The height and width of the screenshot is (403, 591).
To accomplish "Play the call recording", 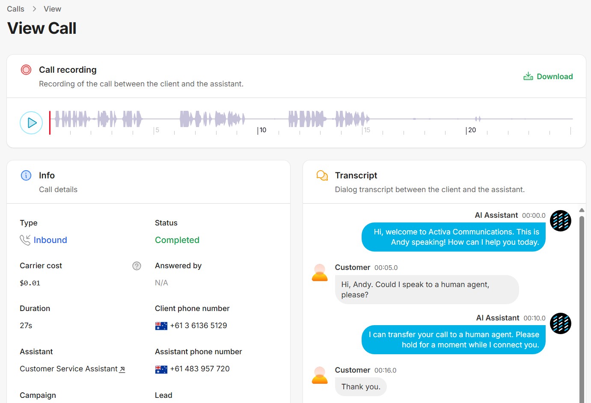I will tap(31, 123).
